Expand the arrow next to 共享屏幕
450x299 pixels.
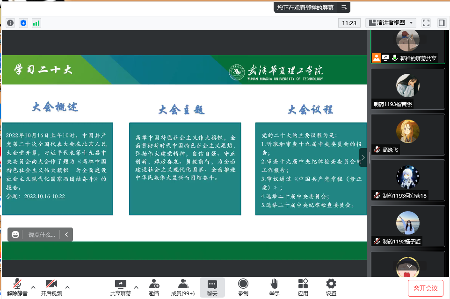(x=136, y=287)
